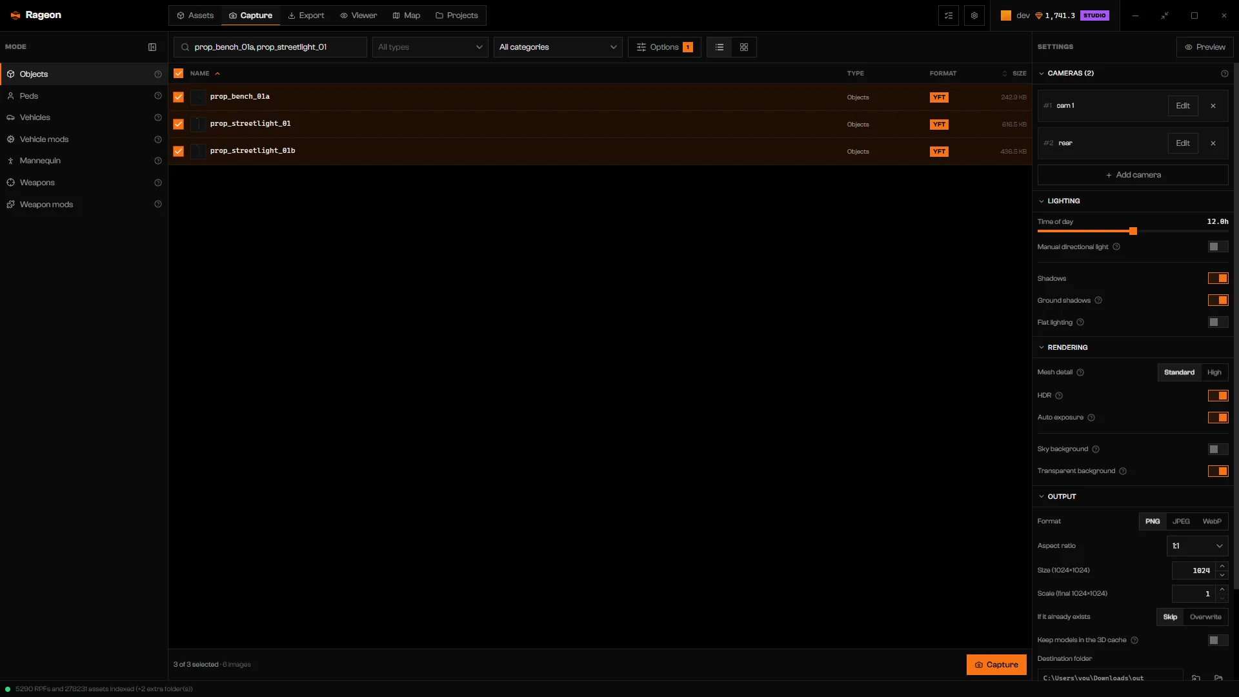The width and height of the screenshot is (1239, 697).
Task: Remove the cam1 camera
Action: click(1213, 106)
